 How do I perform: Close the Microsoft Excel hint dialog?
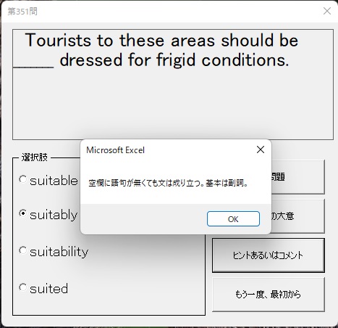point(261,149)
